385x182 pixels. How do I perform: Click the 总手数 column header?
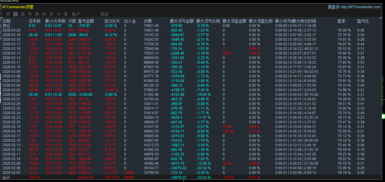point(34,21)
